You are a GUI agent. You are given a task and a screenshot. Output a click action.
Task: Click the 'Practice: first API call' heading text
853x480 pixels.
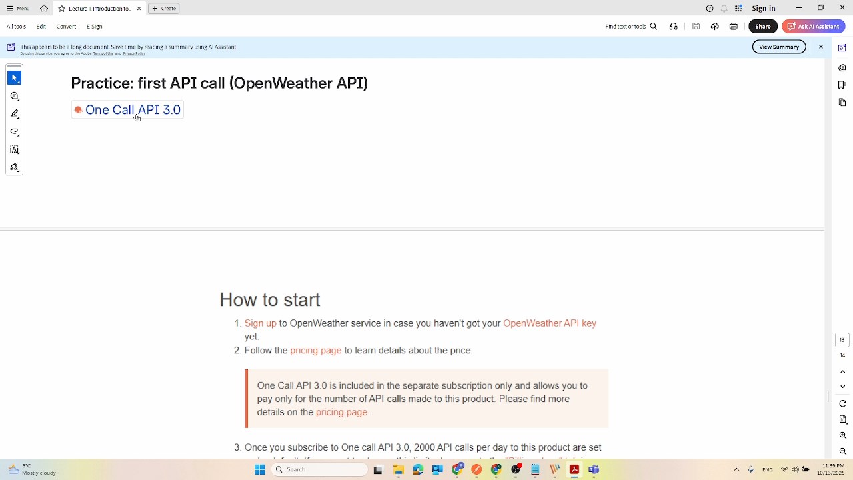click(x=219, y=83)
